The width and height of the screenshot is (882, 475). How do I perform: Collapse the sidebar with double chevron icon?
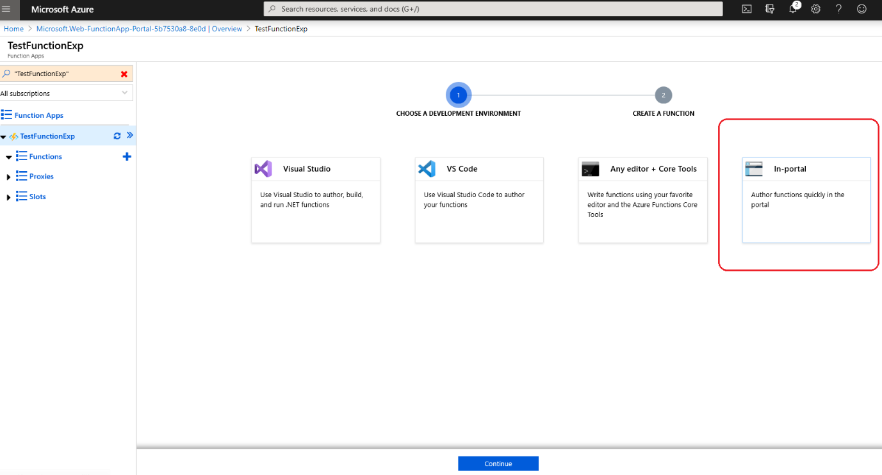coord(129,136)
